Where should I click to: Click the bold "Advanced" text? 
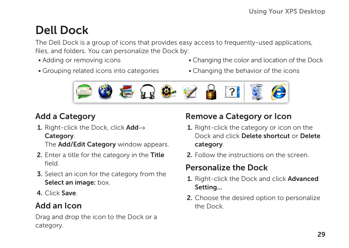[x=303, y=179]
